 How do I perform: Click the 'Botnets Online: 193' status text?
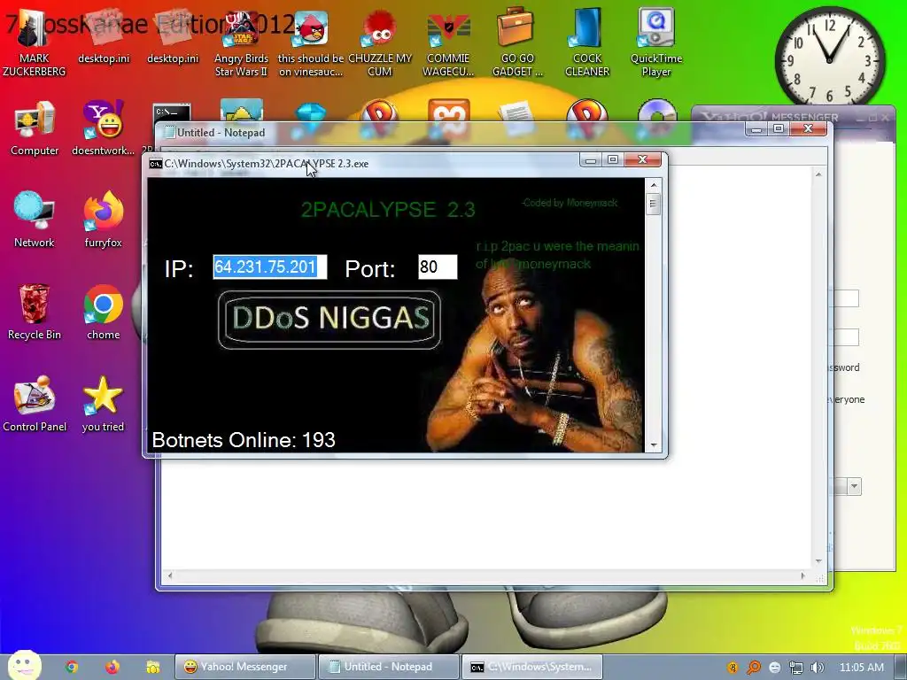click(x=244, y=440)
